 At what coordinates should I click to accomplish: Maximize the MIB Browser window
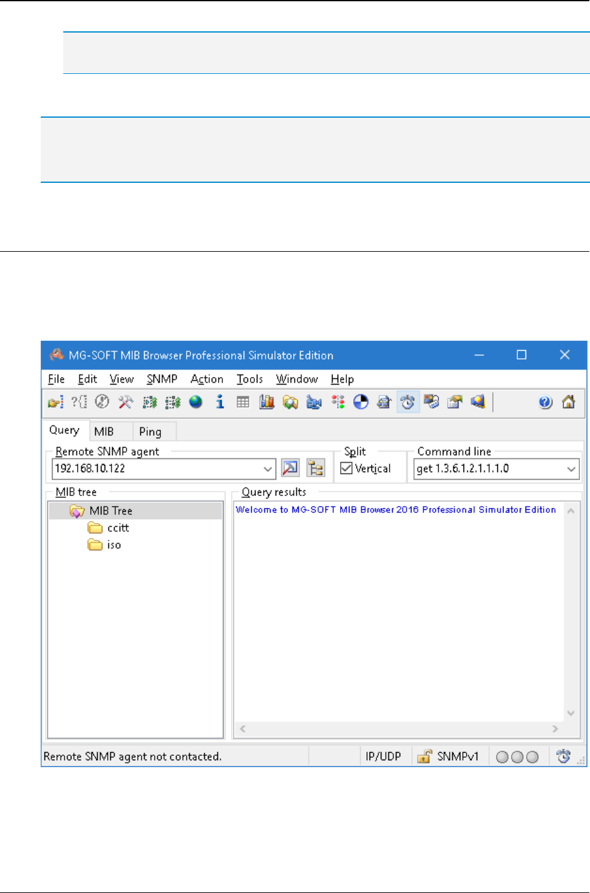tap(521, 355)
